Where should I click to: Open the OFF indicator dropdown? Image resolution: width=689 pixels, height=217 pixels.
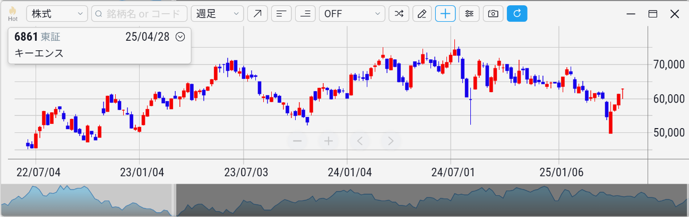[351, 14]
